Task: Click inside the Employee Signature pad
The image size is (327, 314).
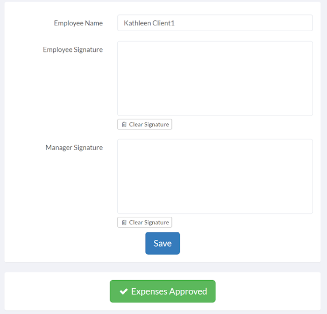Action: 215,78
